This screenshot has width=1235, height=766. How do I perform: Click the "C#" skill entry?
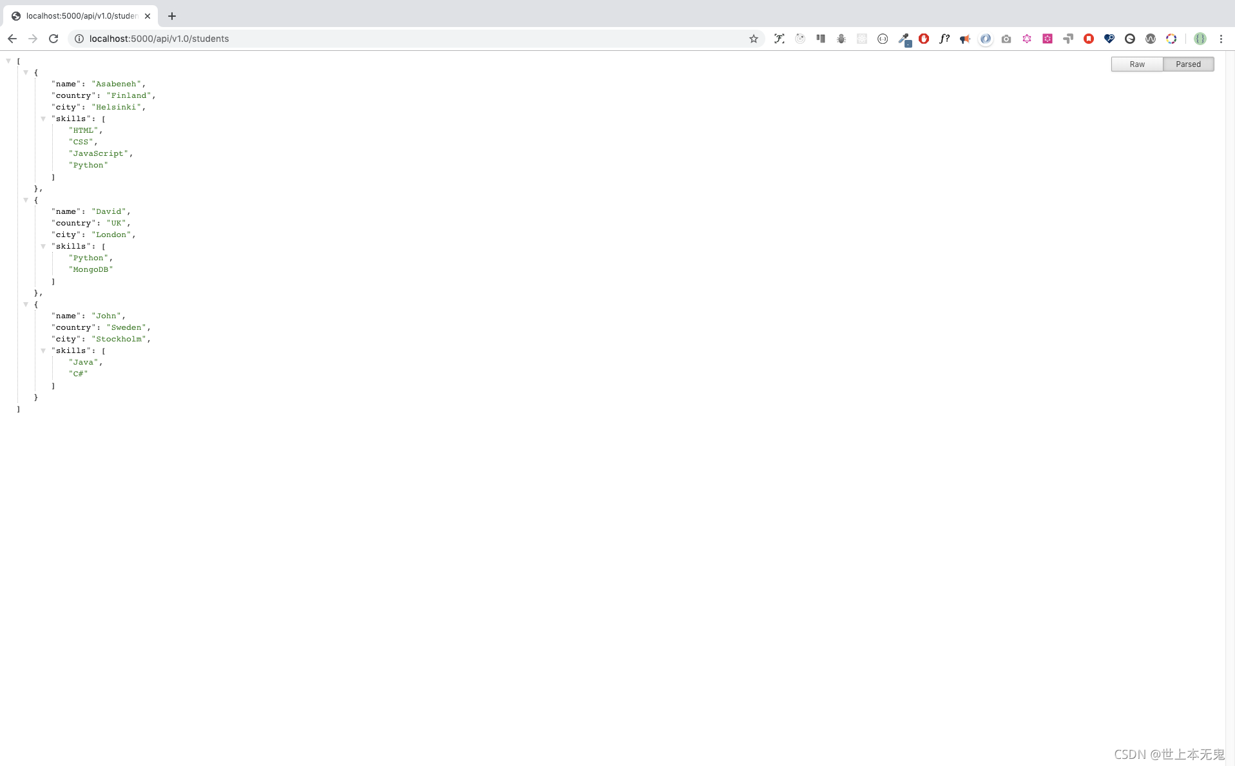click(79, 374)
